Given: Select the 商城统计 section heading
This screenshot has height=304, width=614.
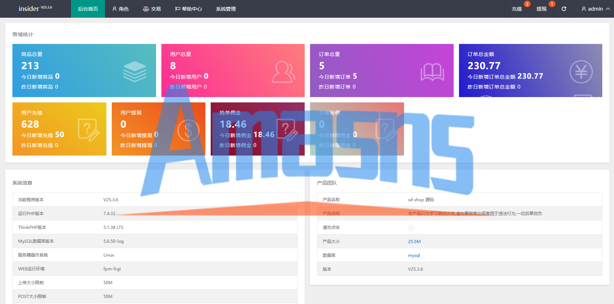Looking at the screenshot, I should (x=23, y=34).
